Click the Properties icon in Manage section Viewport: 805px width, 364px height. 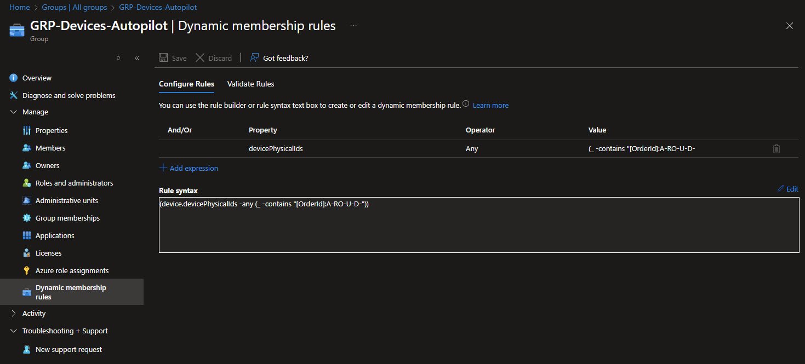click(x=27, y=131)
